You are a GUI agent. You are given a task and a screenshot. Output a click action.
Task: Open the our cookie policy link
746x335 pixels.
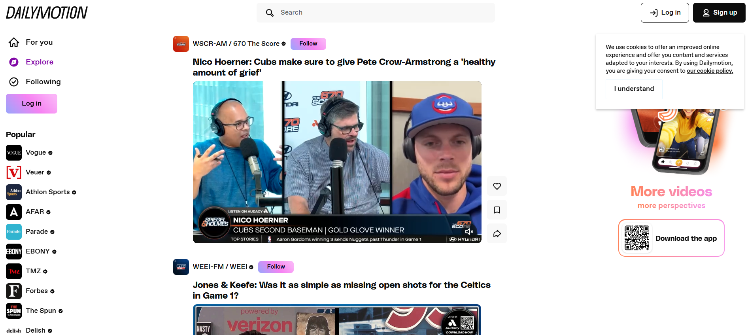tap(710, 71)
